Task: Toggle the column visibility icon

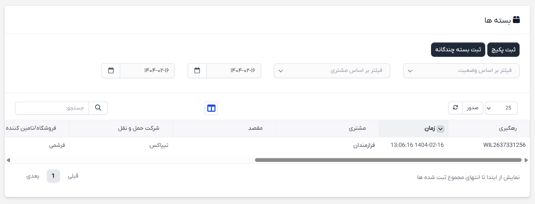Action: tap(211, 109)
